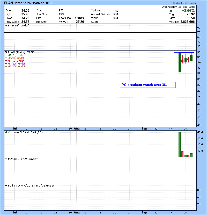Image resolution: width=207 pixels, height=215 pixels.
Task: Click the SCTR label
Action: (x=95, y=22)
